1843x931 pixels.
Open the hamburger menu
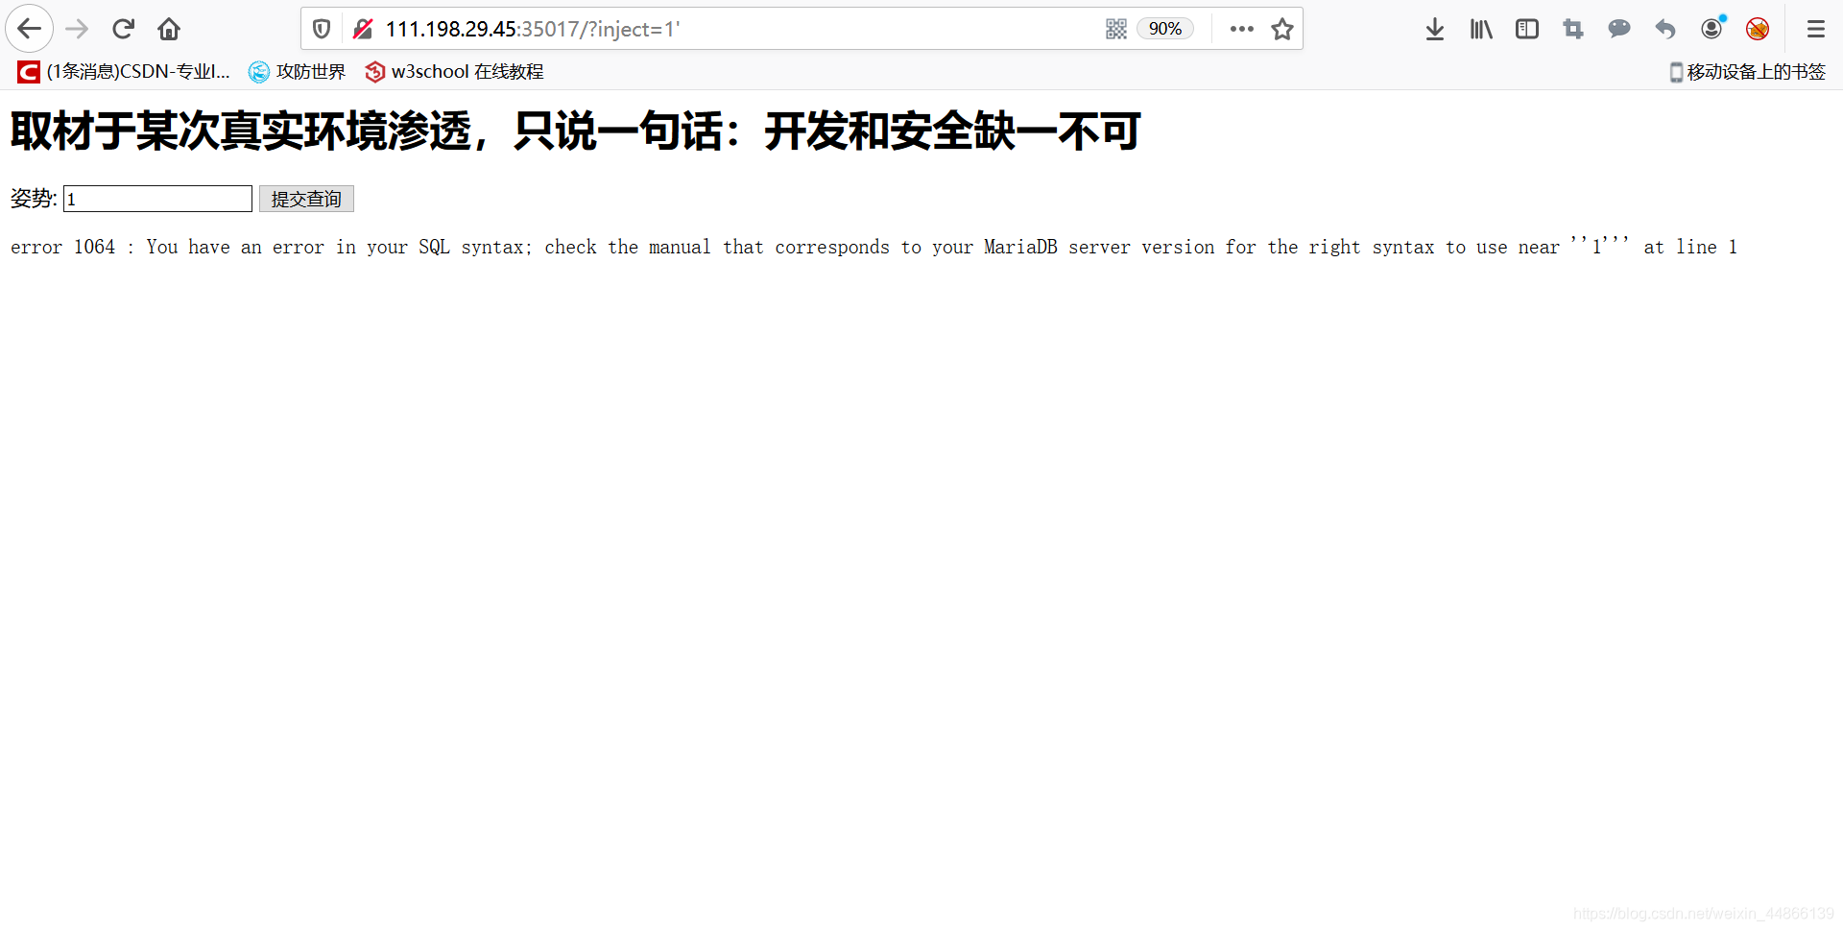pyautogui.click(x=1816, y=29)
